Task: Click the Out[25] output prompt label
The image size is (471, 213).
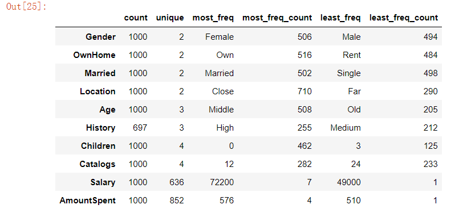Action: pos(27,6)
